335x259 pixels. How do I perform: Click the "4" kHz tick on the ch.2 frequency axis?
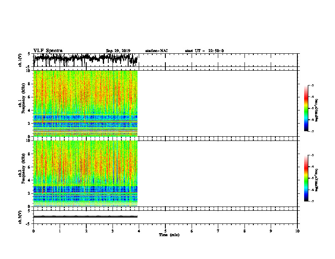29,180
